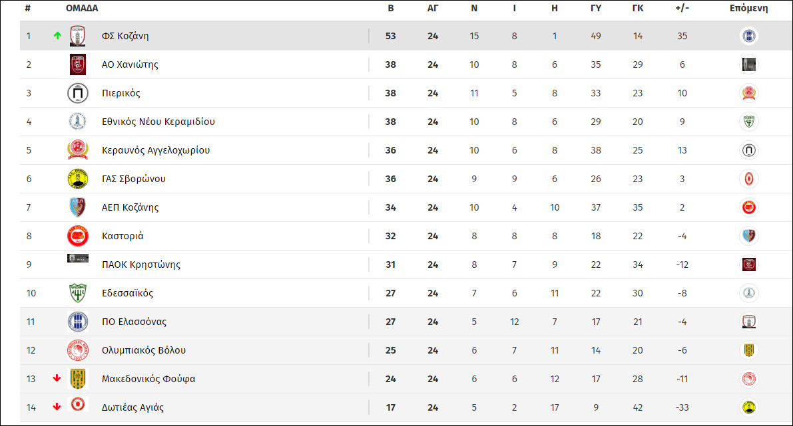Click the Καστοριά red team logo
The width and height of the screenshot is (793, 426).
coord(78,236)
